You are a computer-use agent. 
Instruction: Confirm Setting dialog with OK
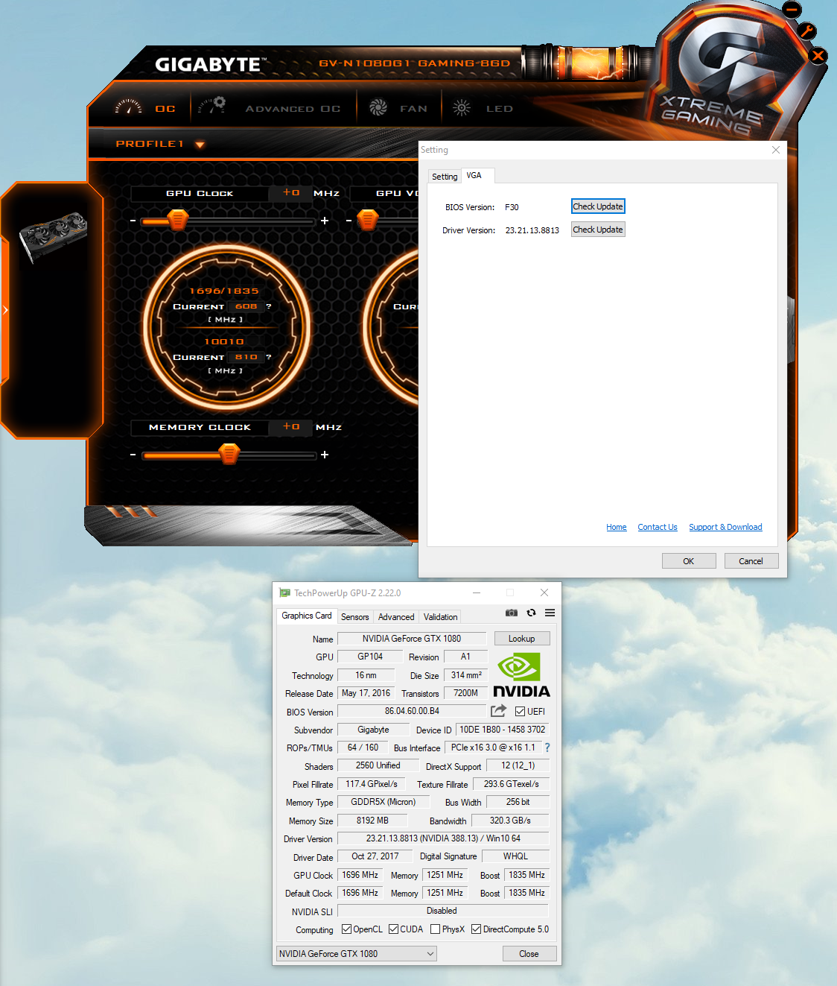coord(689,561)
